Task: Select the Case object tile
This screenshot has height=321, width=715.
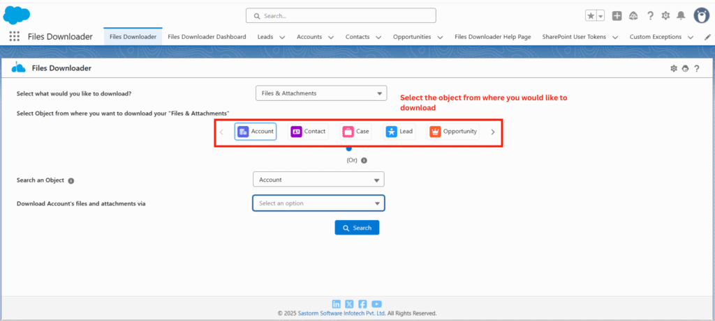Action: [355, 132]
